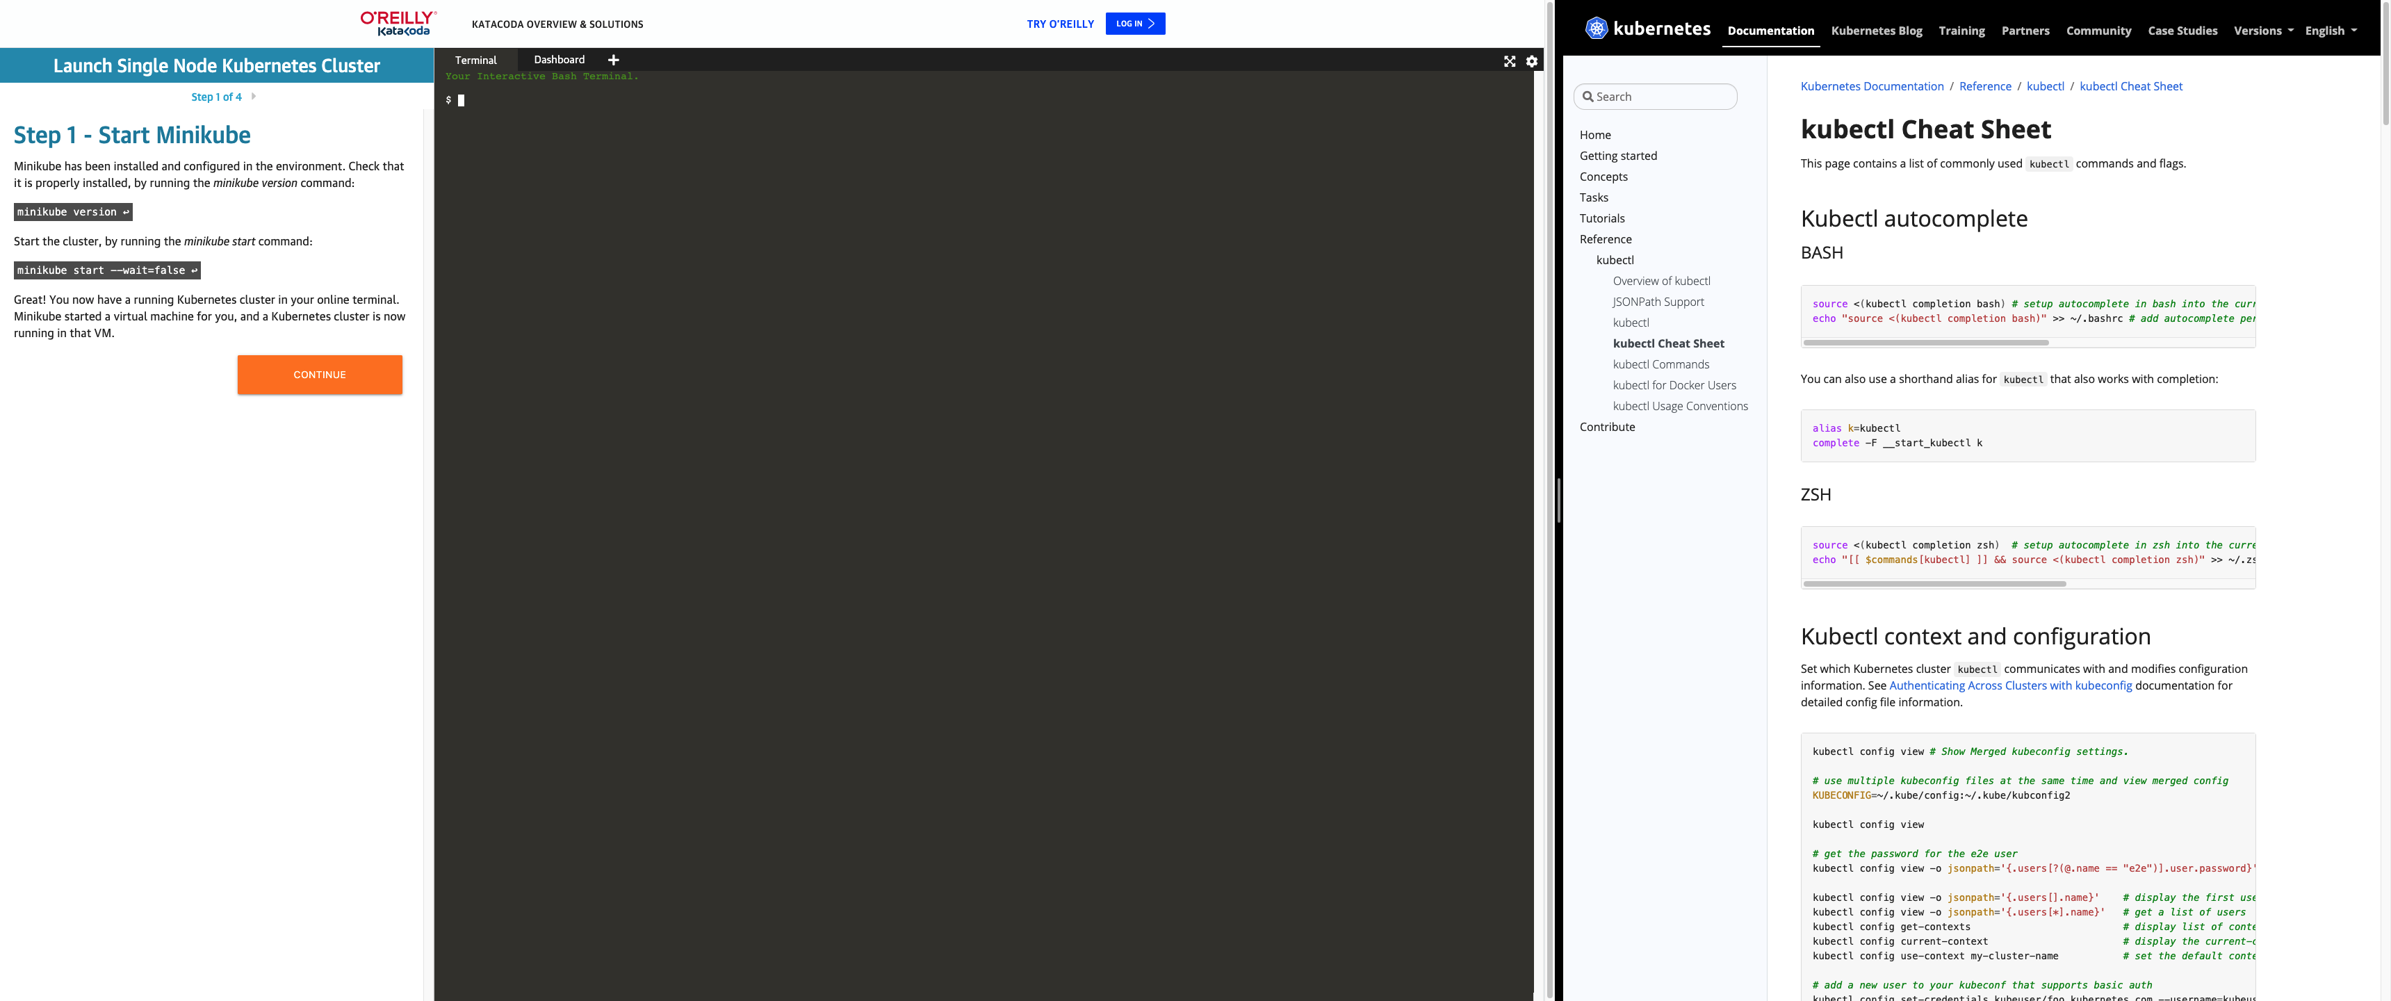Screen dimensions: 2391x1001
Task: Click the BASH subheading
Action: click(1821, 252)
